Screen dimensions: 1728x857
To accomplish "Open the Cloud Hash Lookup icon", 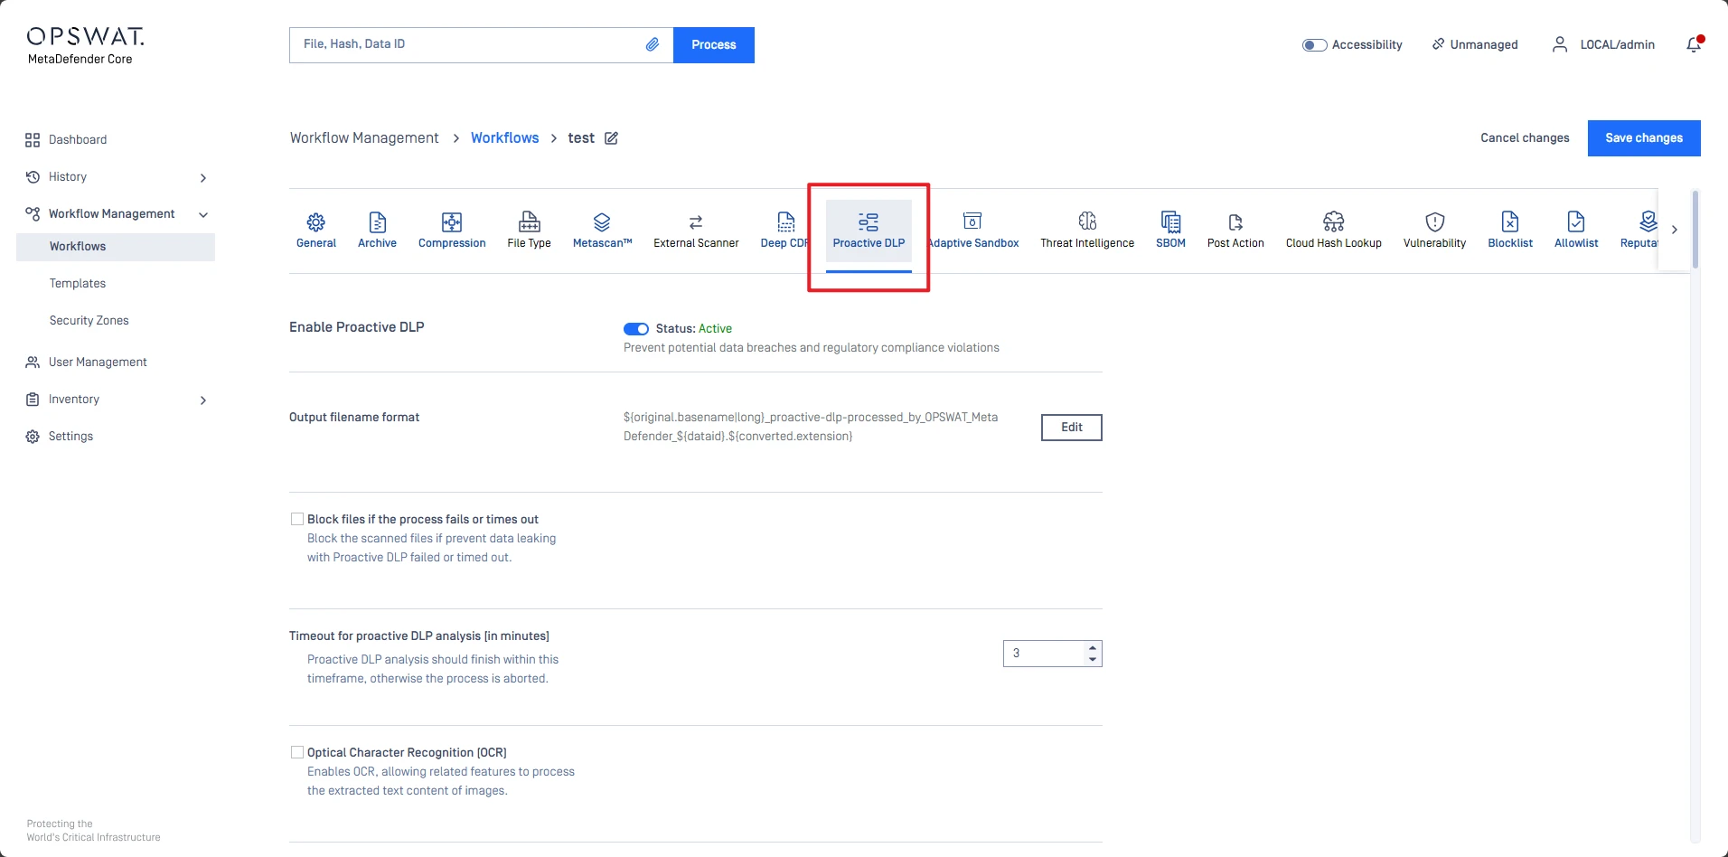I will pos(1334,221).
